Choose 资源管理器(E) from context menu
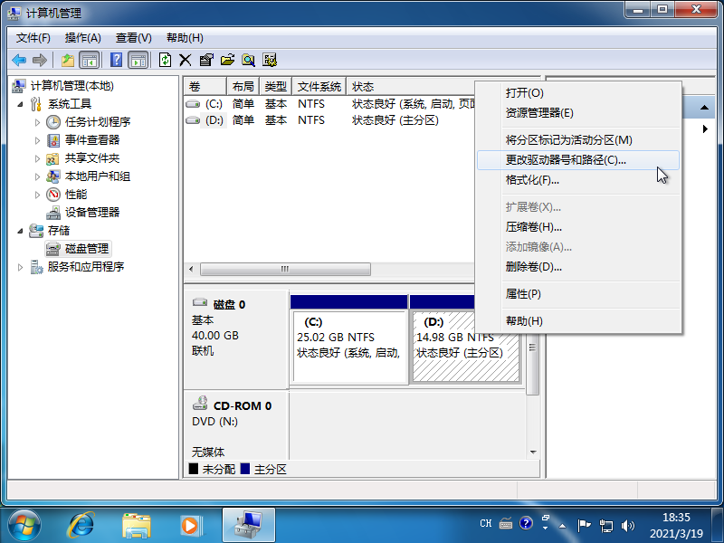Screen dimensions: 724x543 pyautogui.click(x=578, y=113)
